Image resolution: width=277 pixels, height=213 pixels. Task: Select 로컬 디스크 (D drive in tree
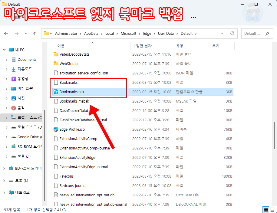pyautogui.click(x=29, y=127)
